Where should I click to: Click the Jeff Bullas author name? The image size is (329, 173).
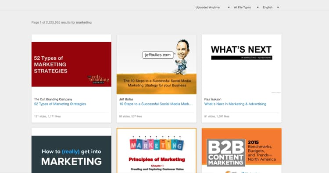pos(126,99)
